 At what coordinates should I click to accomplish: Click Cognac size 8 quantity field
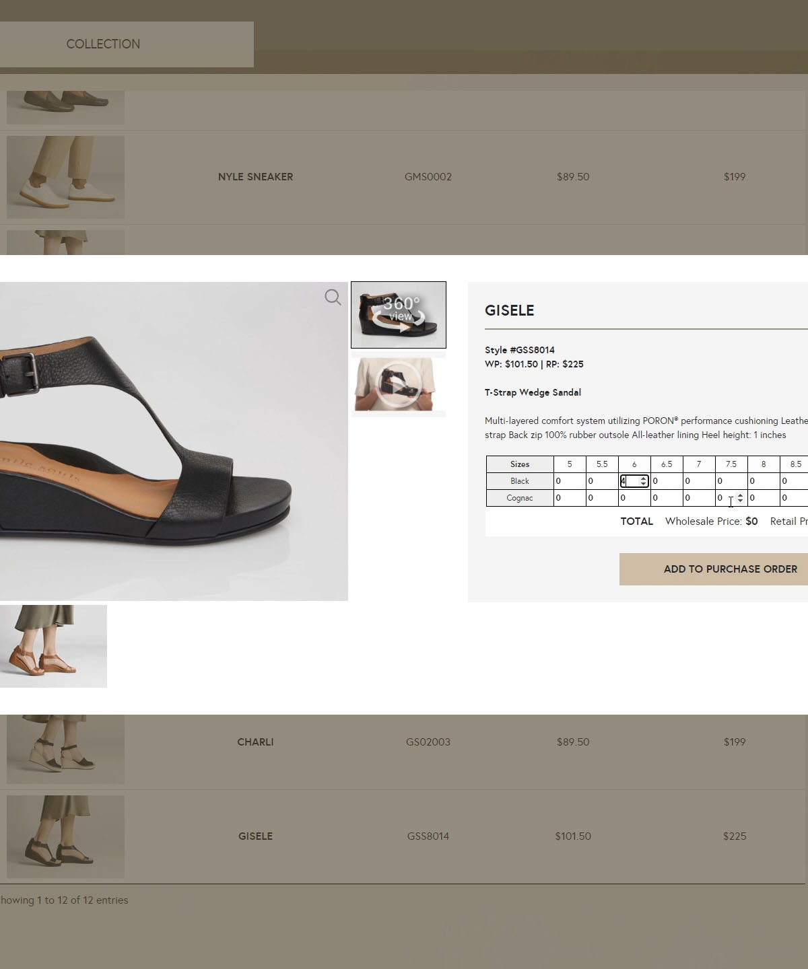coord(763,498)
